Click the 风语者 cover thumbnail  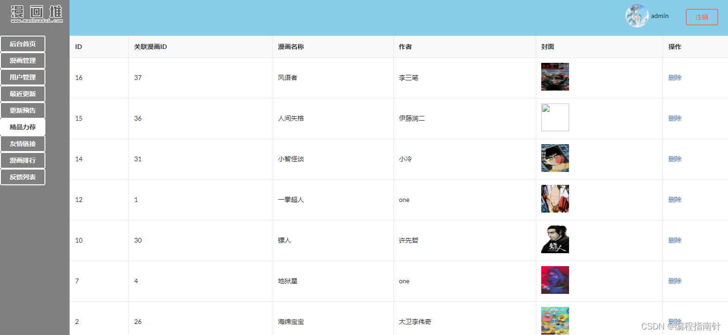[555, 77]
